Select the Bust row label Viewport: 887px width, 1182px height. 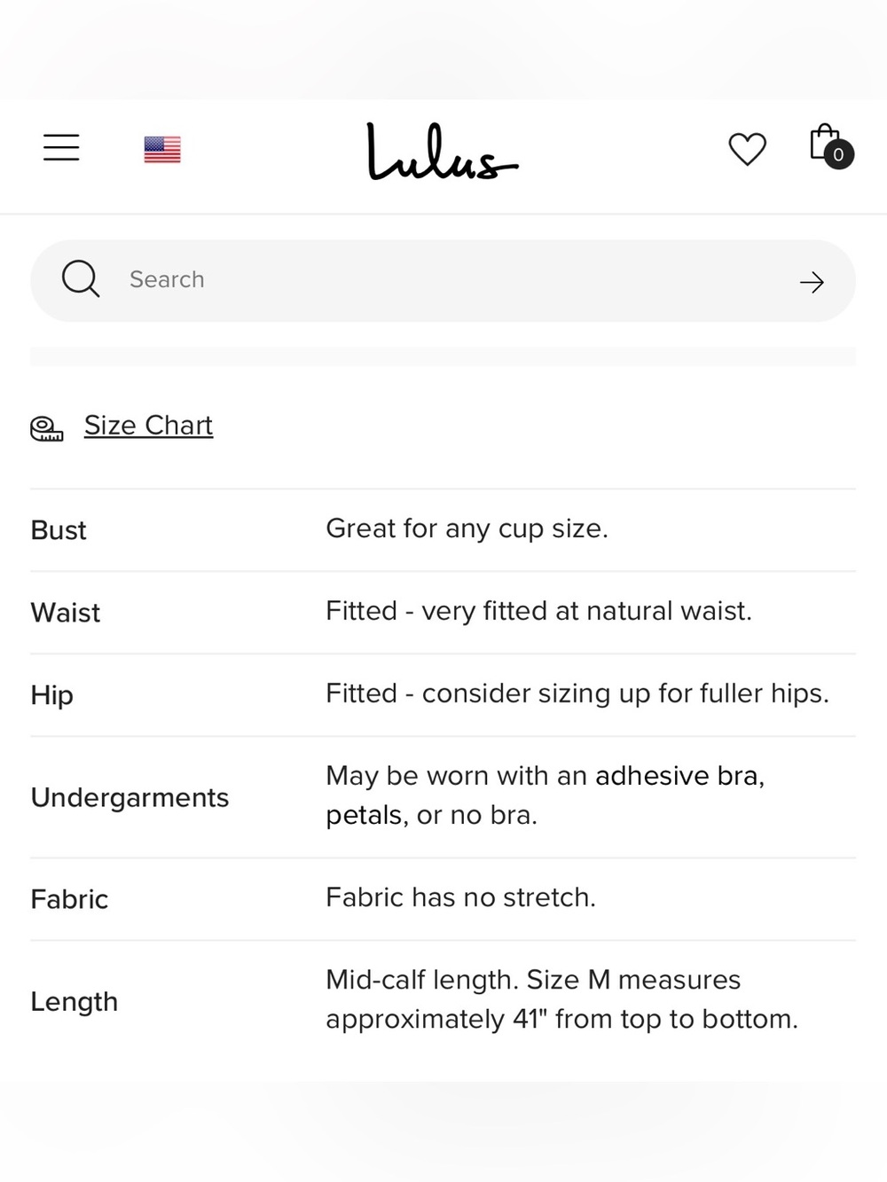[59, 530]
